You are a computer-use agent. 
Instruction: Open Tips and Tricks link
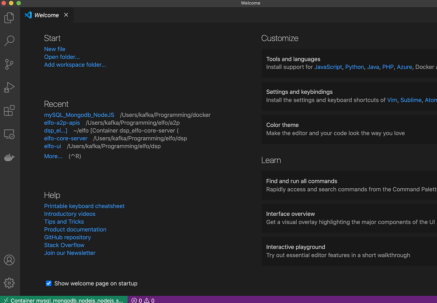click(x=64, y=221)
